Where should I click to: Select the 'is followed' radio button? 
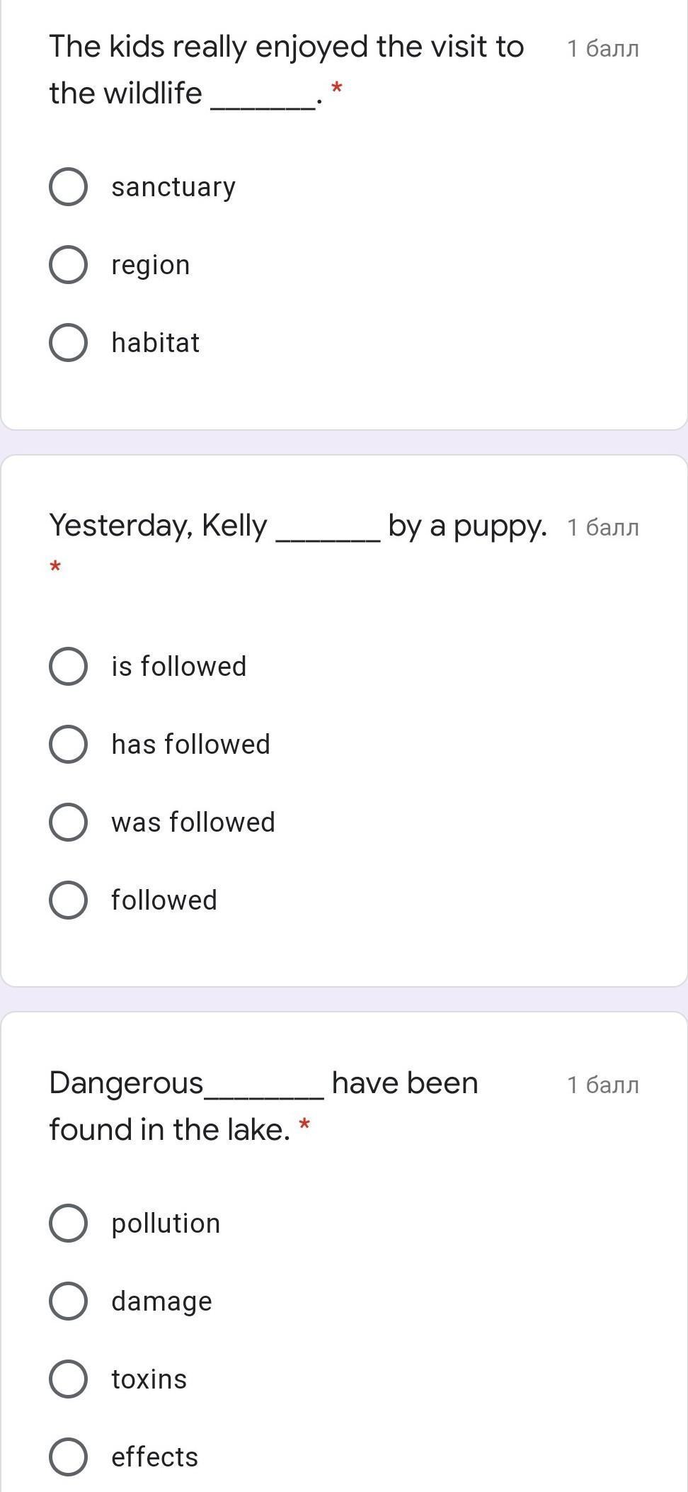(x=69, y=667)
